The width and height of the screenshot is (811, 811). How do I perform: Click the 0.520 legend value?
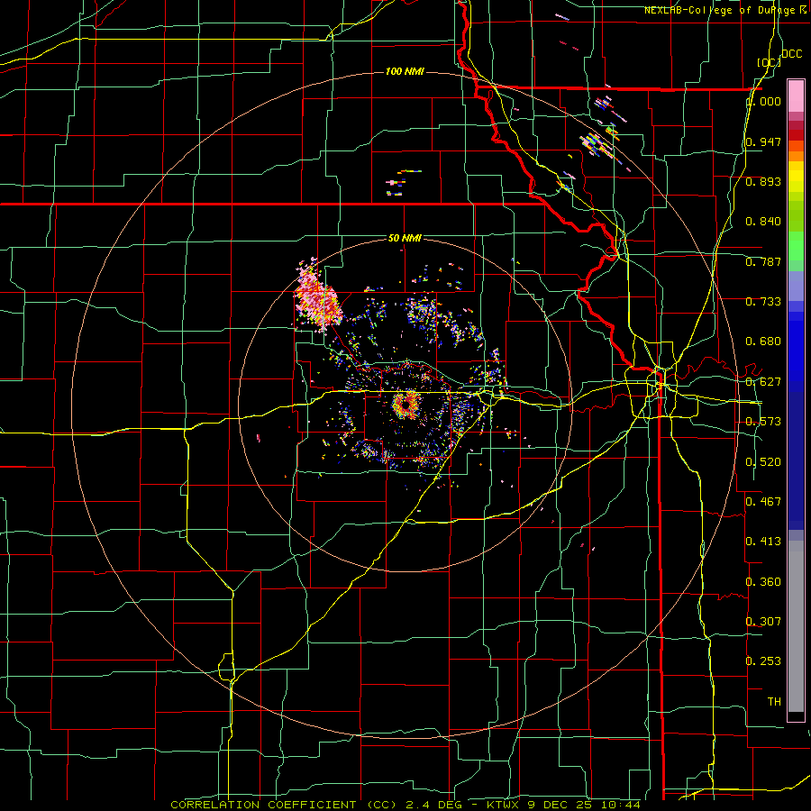[763, 462]
